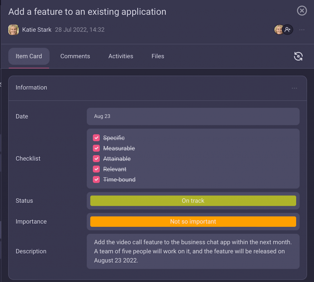
Task: Uncheck the Measurable checklist item
Action: [x=96, y=148]
